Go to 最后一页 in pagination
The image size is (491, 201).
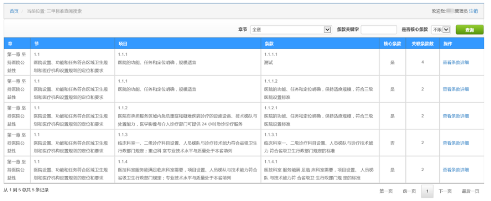tap(470, 191)
